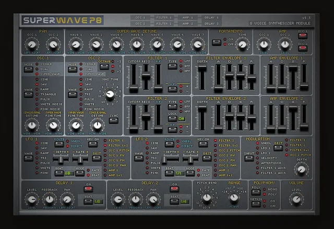Viewport: 334px width, 229px height.
Task: Click the Amp OSC 2 level knob
Action: [x=285, y=45]
